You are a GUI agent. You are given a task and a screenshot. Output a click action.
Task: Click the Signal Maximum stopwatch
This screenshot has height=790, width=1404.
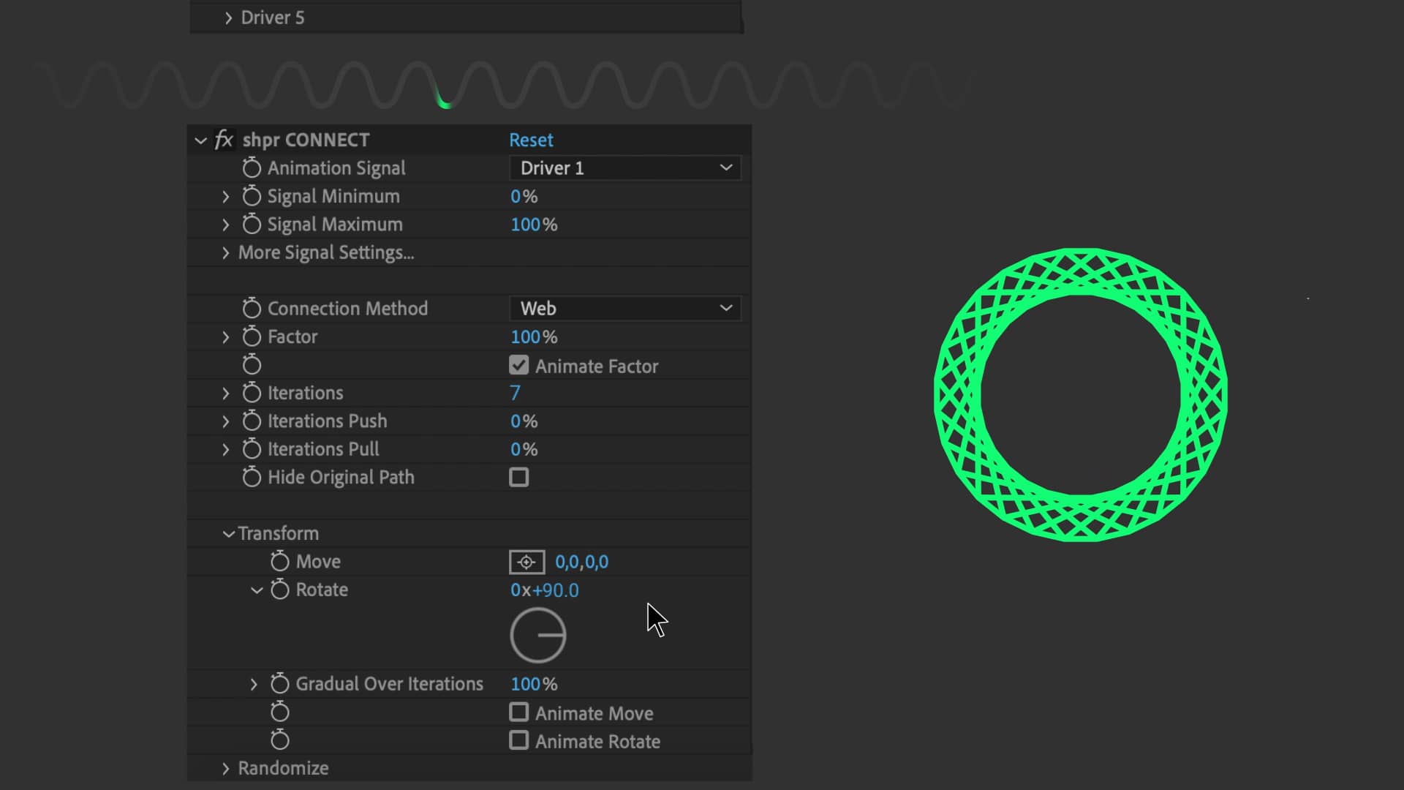[252, 224]
